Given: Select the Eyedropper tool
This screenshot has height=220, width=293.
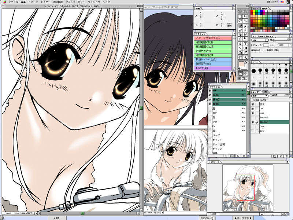Looking at the screenshot, I should point(245,52).
